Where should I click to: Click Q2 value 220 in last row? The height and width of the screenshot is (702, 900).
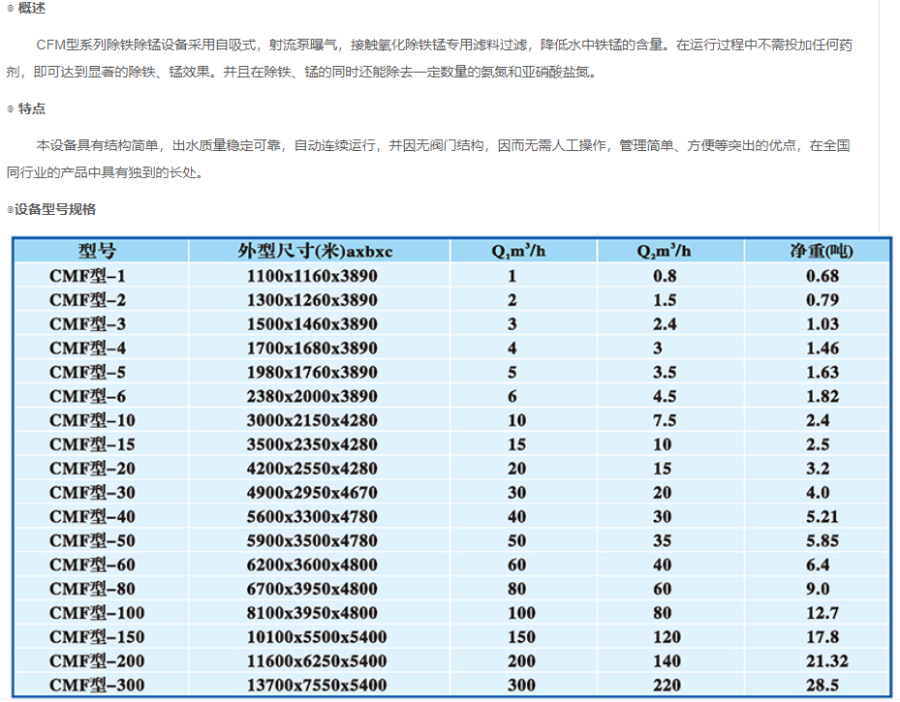tap(667, 686)
